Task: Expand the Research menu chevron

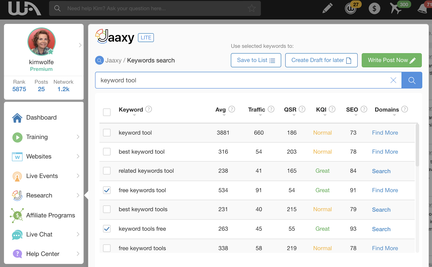Action: (78, 195)
